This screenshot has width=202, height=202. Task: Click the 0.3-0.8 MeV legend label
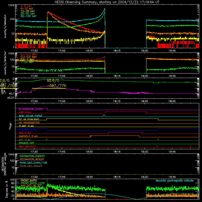coord(29,57)
